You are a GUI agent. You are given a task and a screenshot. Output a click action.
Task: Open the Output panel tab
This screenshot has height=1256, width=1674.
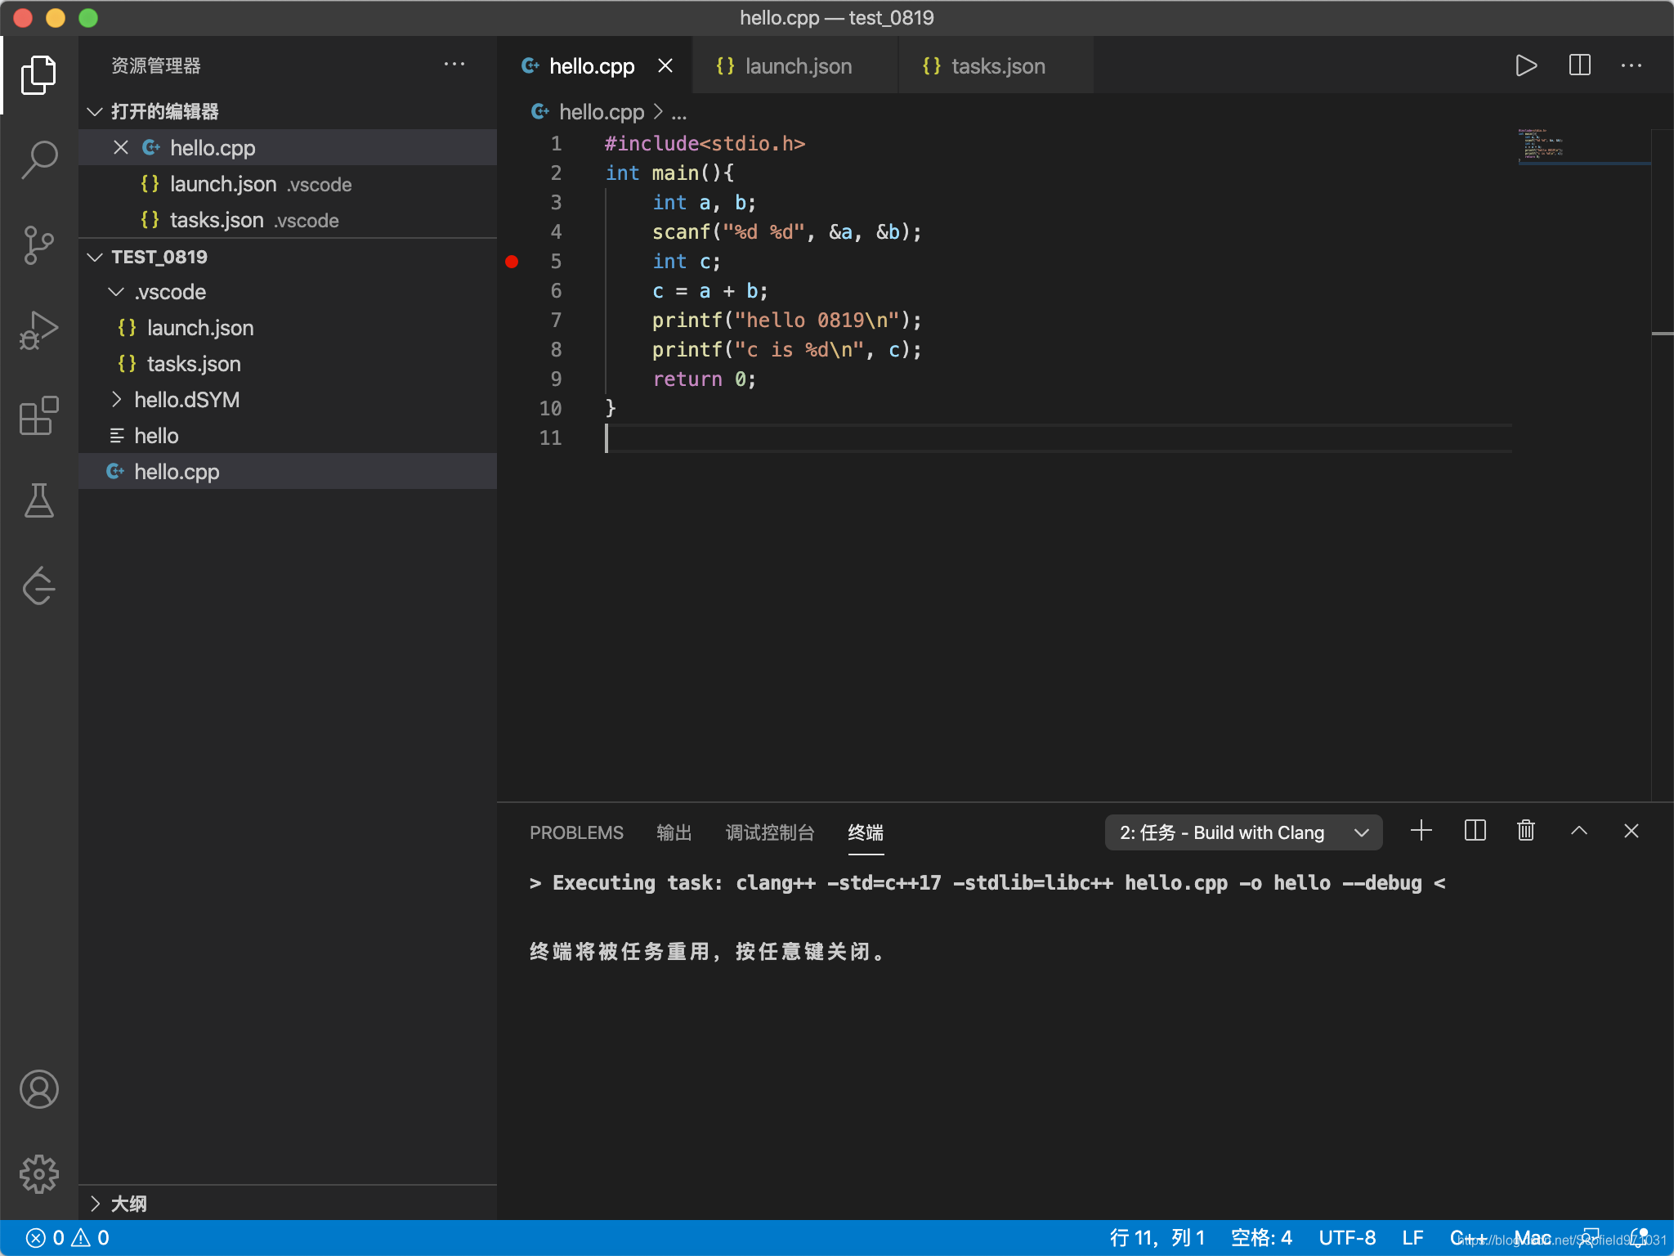point(674,832)
